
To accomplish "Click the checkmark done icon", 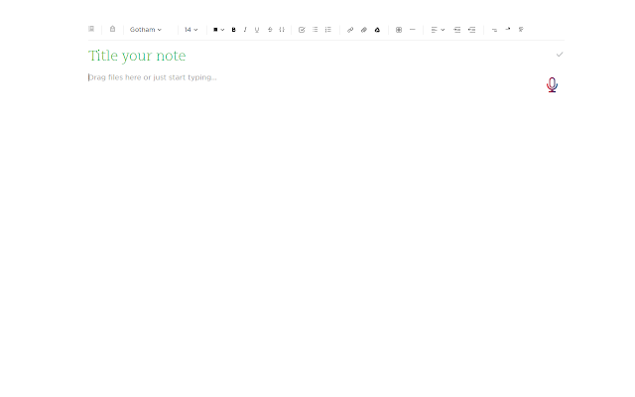I will point(560,55).
